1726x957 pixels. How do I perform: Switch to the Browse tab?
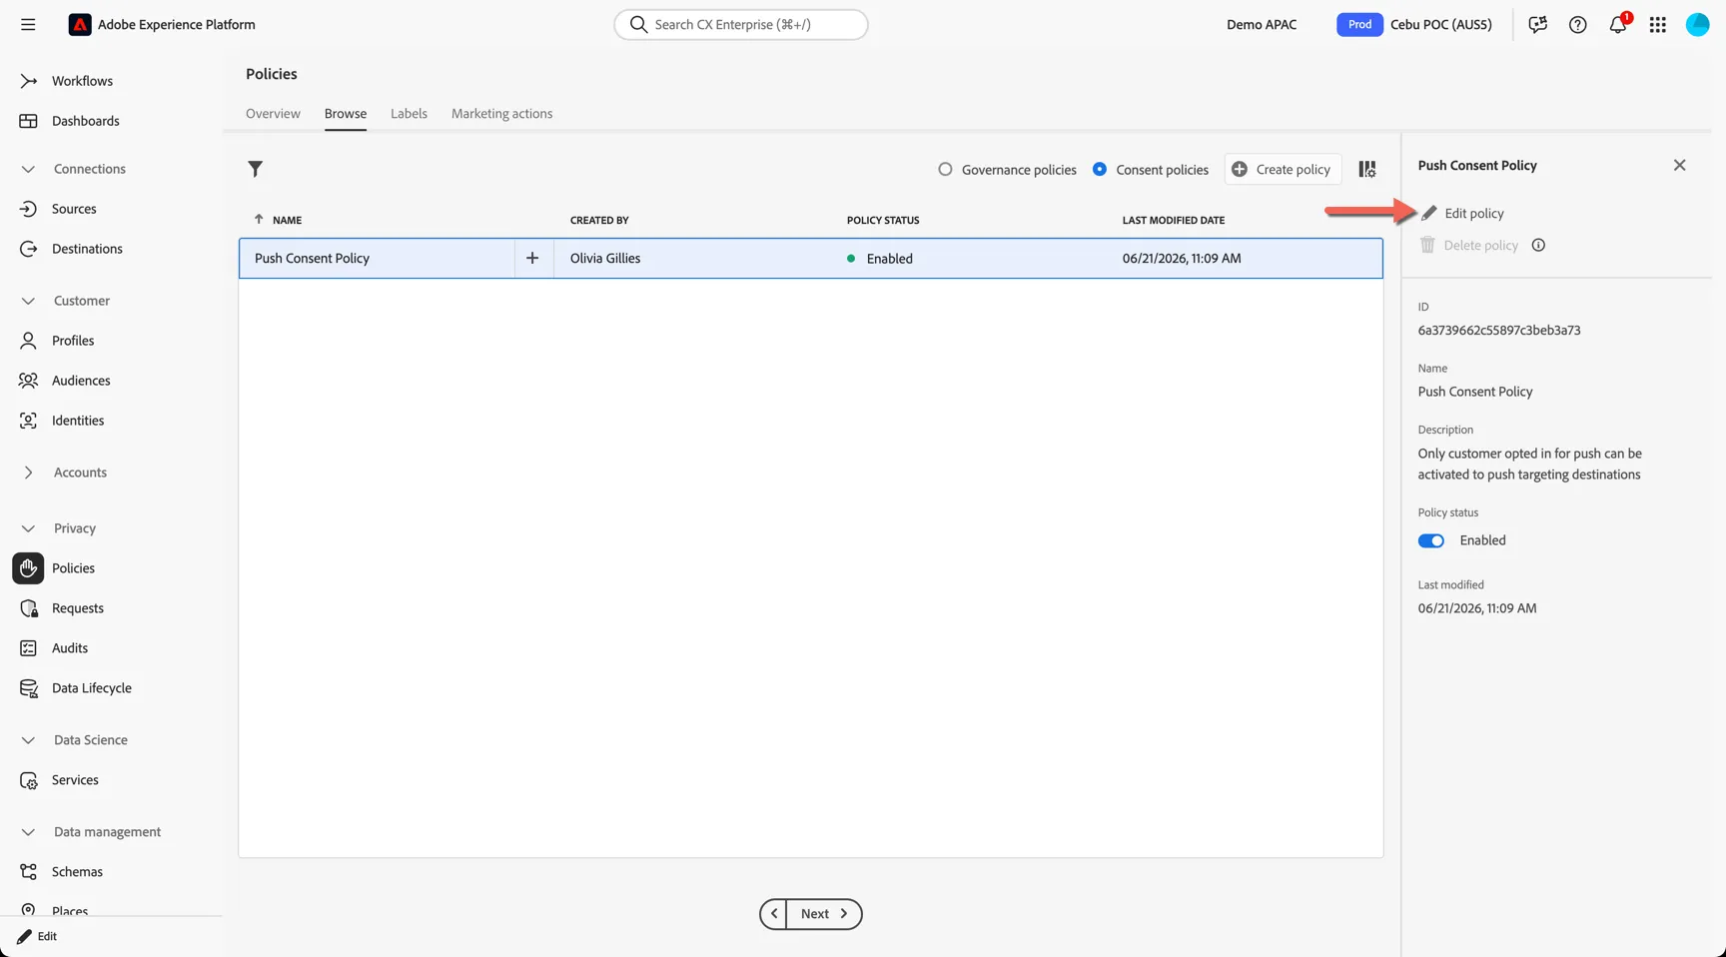(x=346, y=114)
